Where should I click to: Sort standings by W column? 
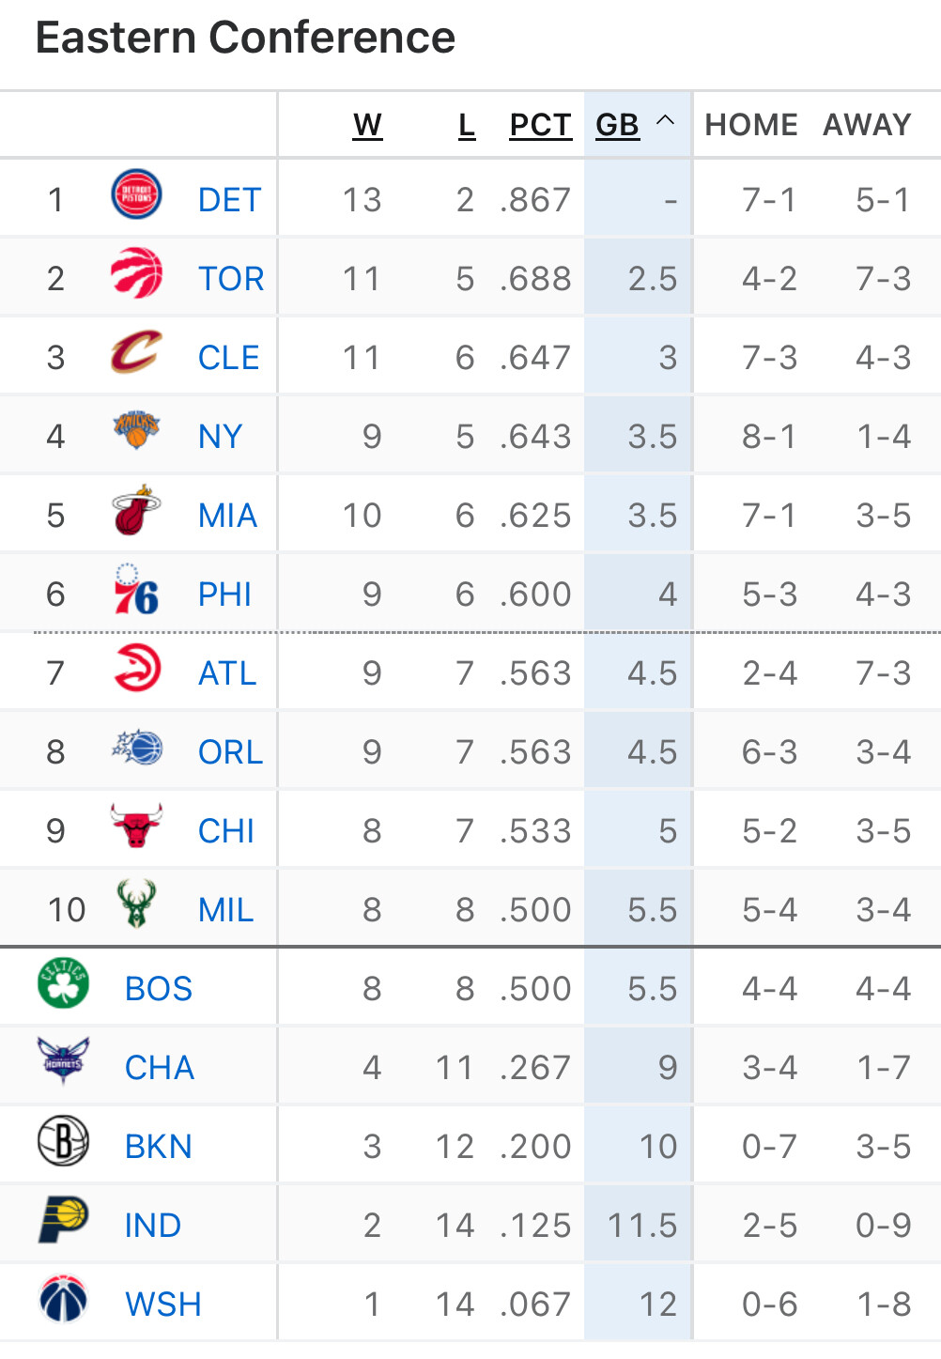[367, 125]
